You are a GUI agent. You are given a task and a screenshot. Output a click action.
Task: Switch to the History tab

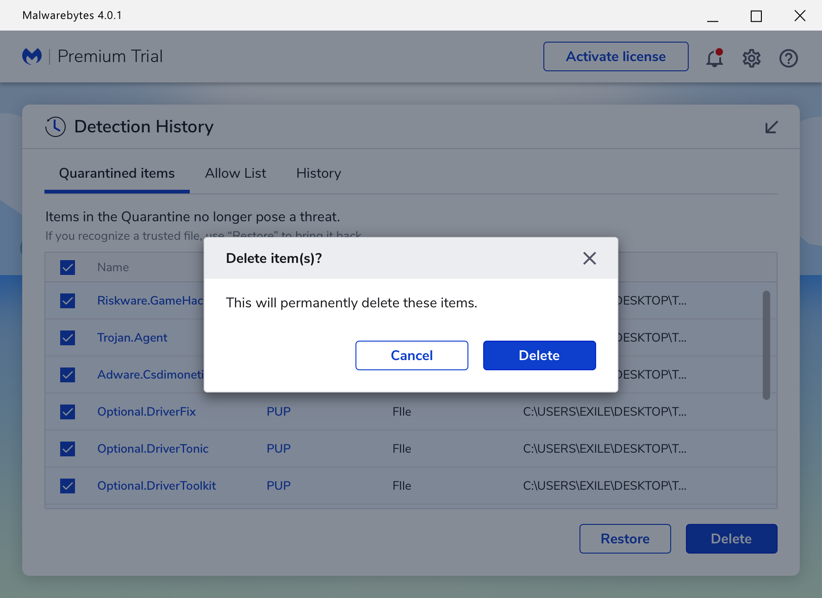click(x=319, y=174)
